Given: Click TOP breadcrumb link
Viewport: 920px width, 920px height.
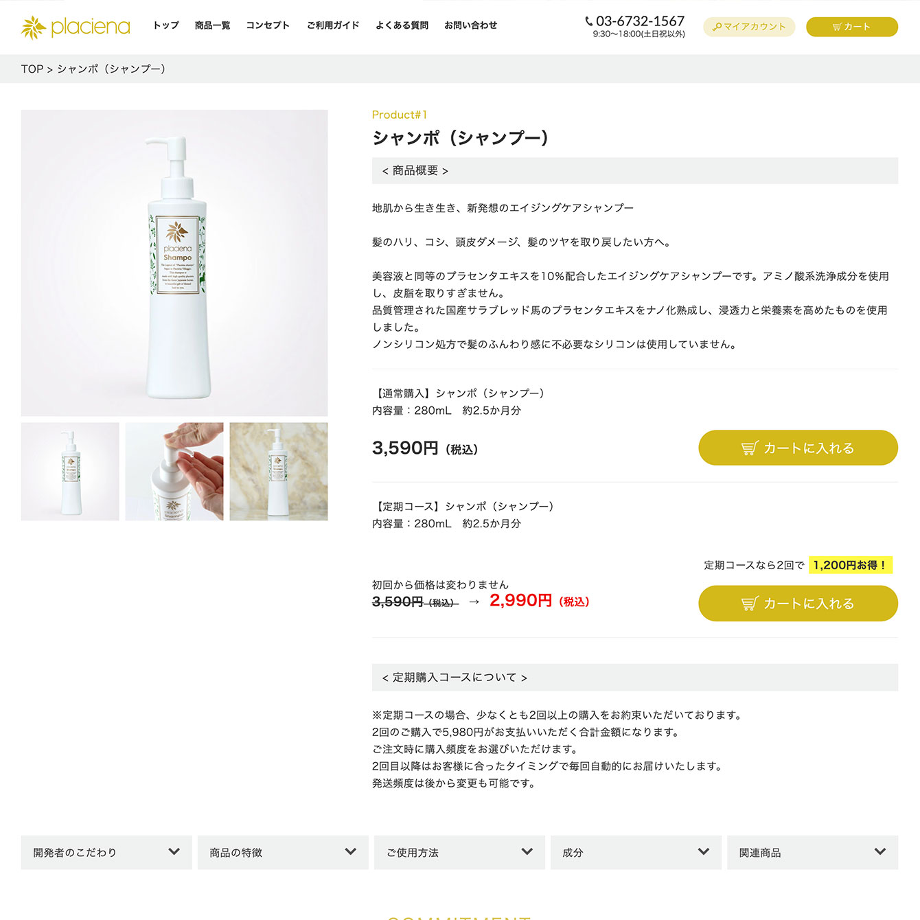Looking at the screenshot, I should [32, 69].
